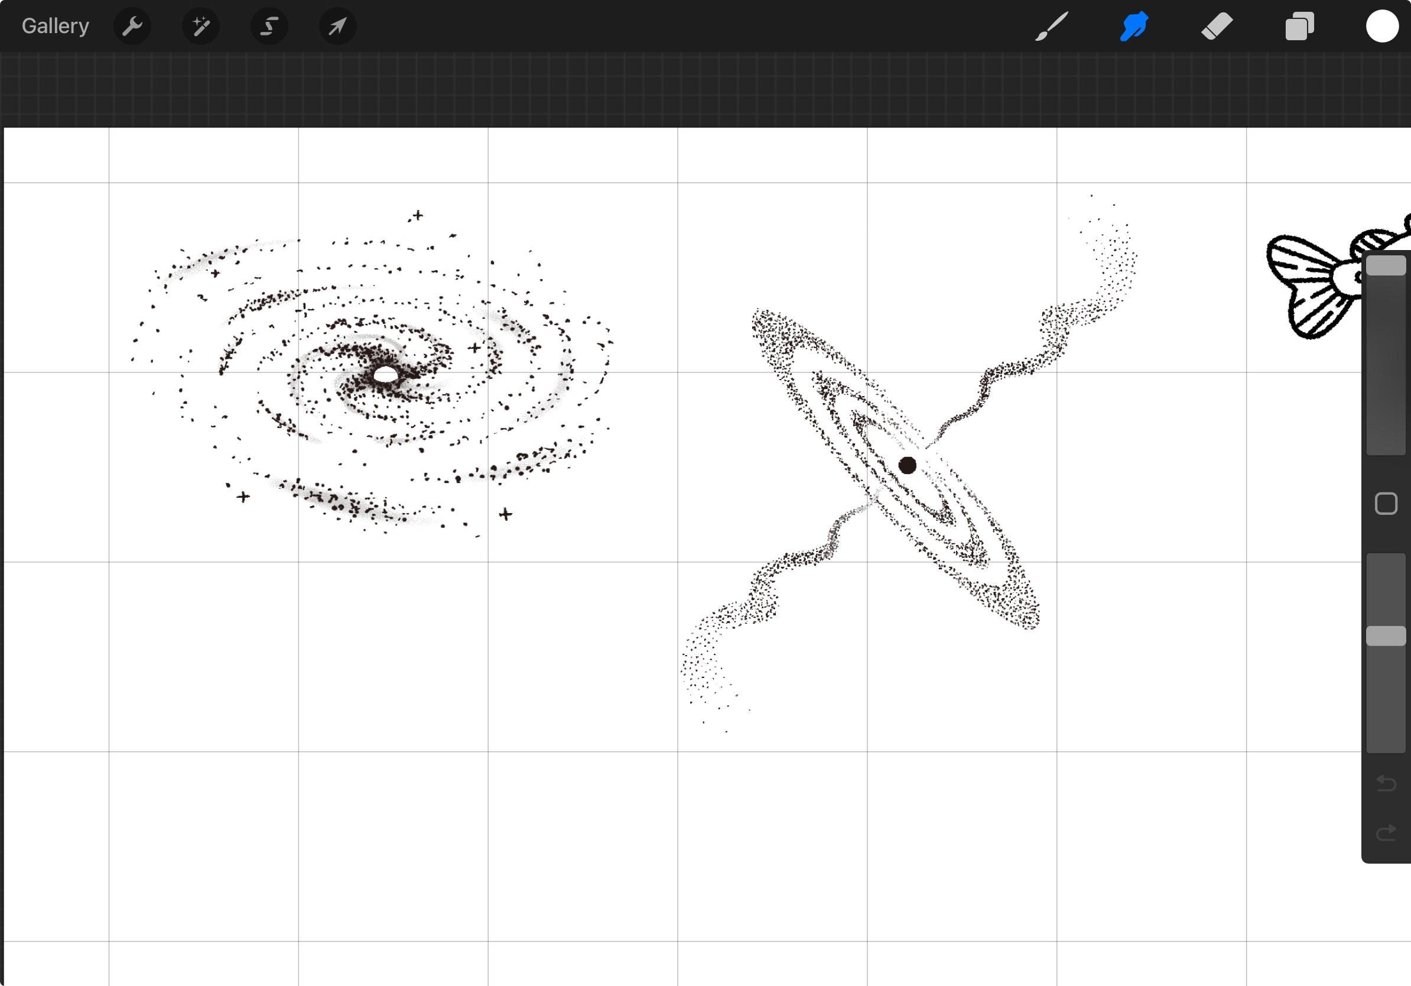Click the brush opacity slider handle

tap(1386, 635)
